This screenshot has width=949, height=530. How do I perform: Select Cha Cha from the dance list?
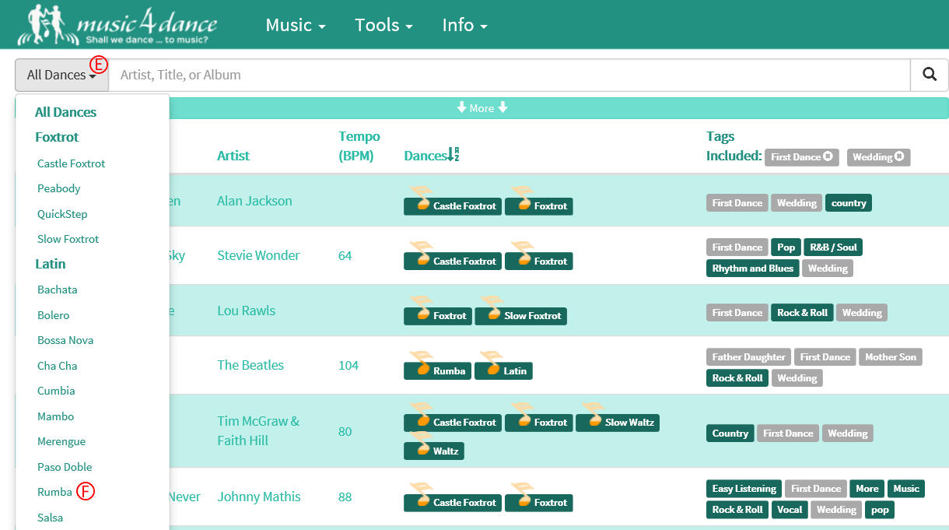pos(57,366)
